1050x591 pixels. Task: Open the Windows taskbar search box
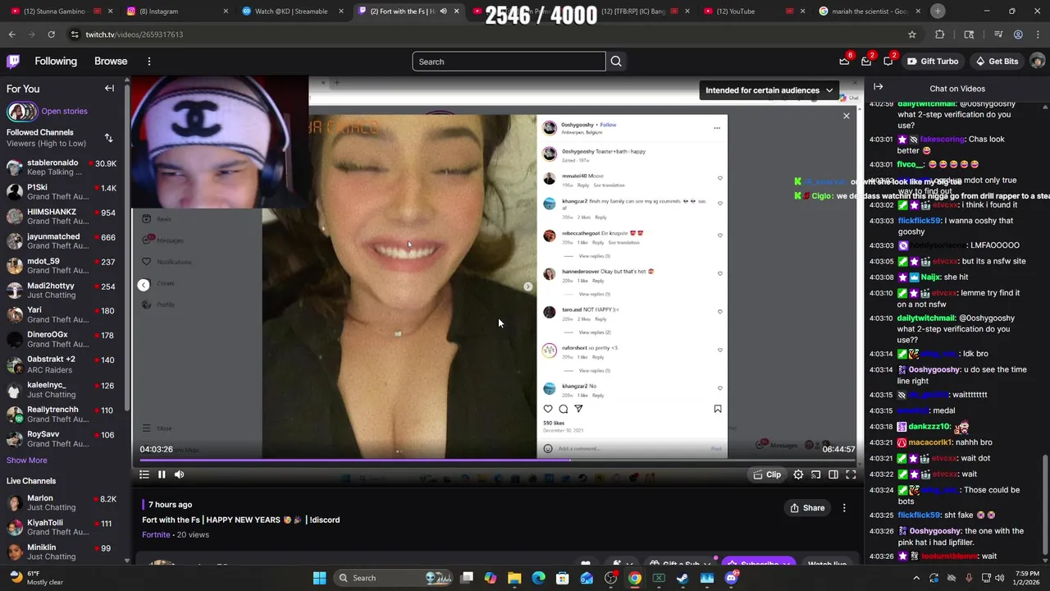click(x=395, y=578)
